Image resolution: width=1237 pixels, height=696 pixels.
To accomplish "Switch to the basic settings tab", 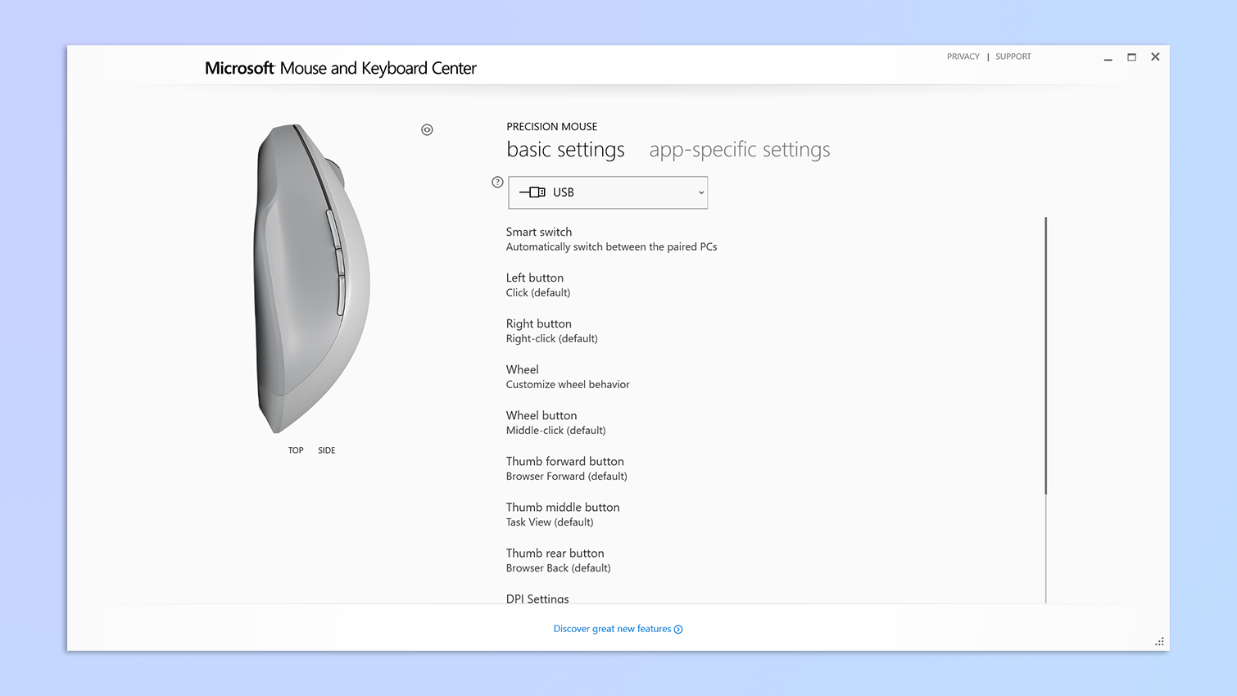I will [x=565, y=149].
